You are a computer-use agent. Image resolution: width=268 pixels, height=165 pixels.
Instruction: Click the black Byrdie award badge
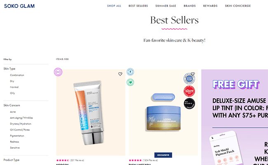click(x=189, y=103)
